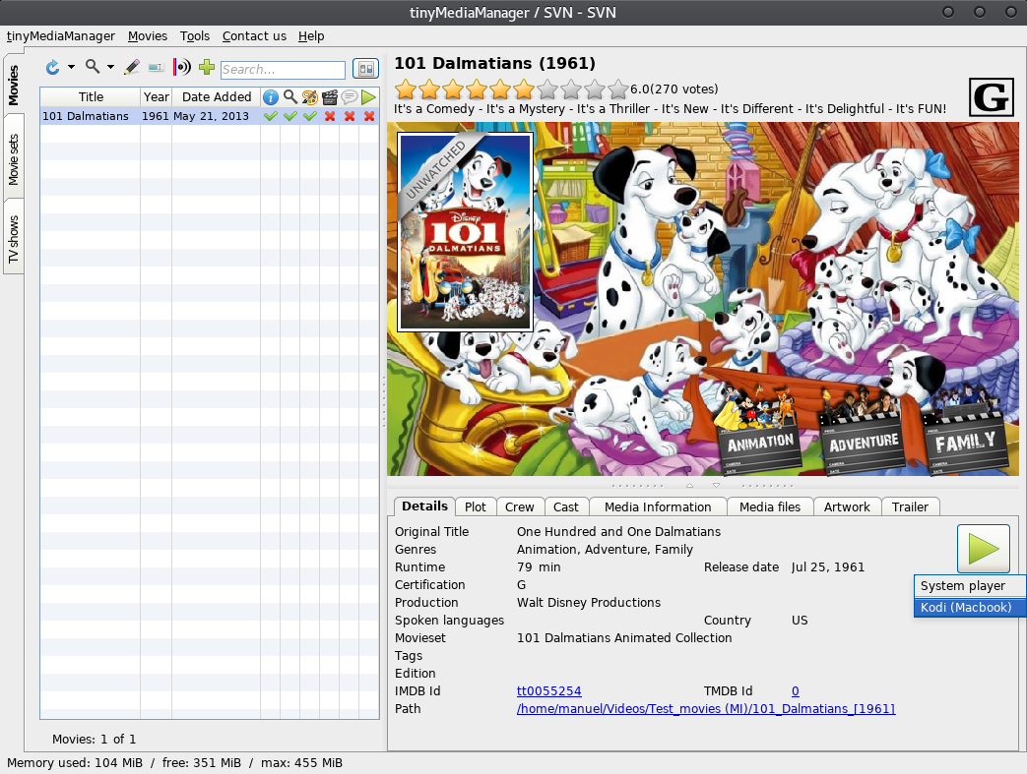The image size is (1027, 774).
Task: Open the Media Information tab
Action: (658, 507)
